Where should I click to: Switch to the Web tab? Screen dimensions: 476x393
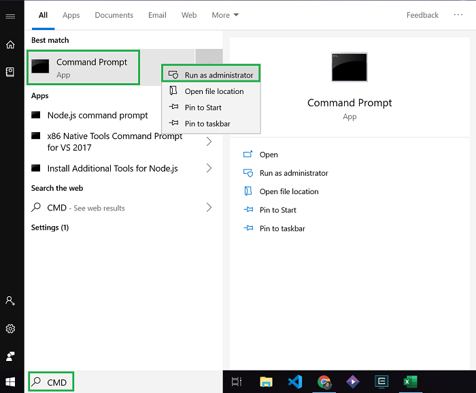pyautogui.click(x=189, y=15)
